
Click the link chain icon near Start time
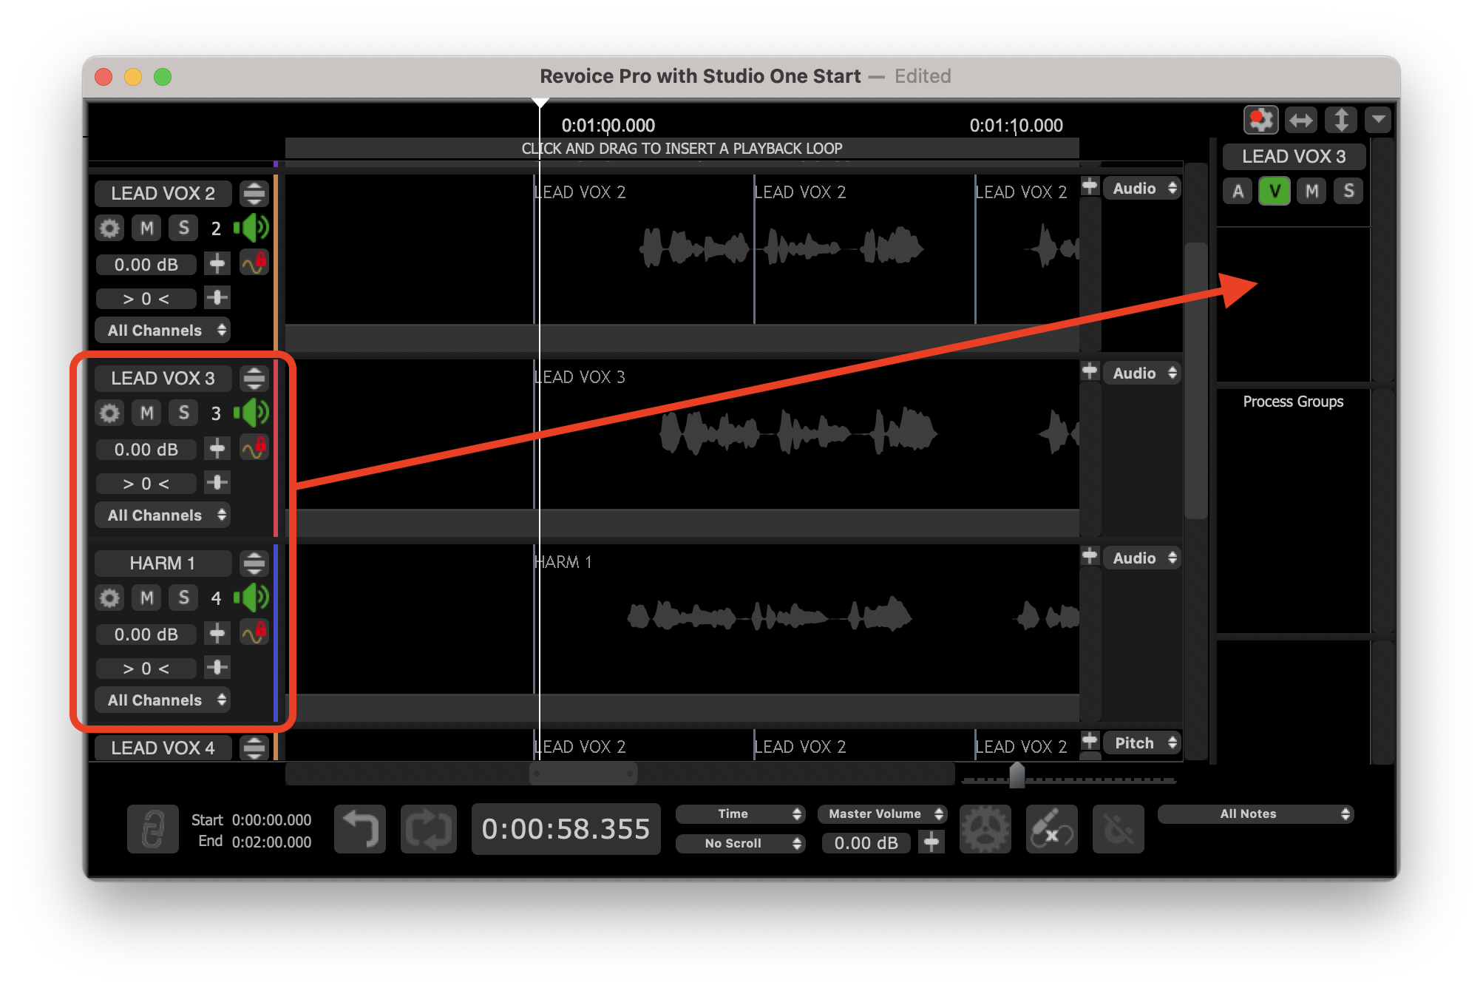(152, 829)
